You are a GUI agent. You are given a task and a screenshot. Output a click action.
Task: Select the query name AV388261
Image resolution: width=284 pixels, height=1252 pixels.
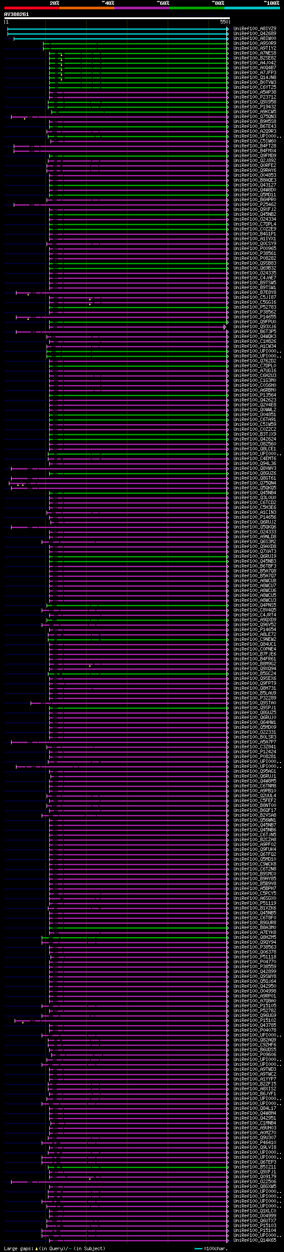16,15
